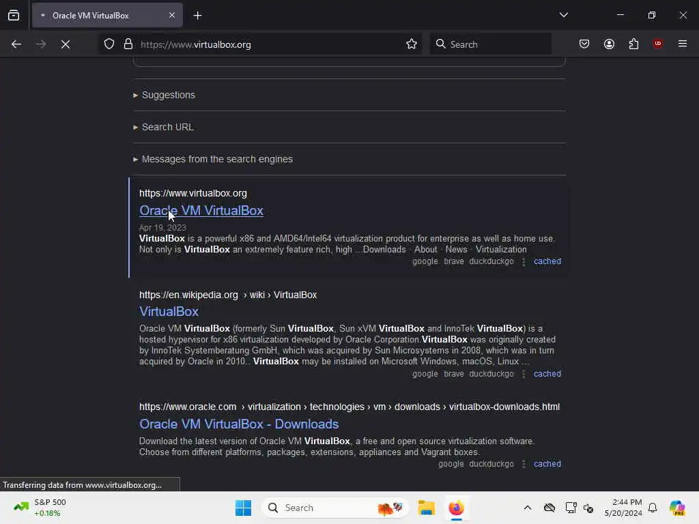View site security lock details
The width and height of the screenshot is (699, 524).
pyautogui.click(x=128, y=44)
